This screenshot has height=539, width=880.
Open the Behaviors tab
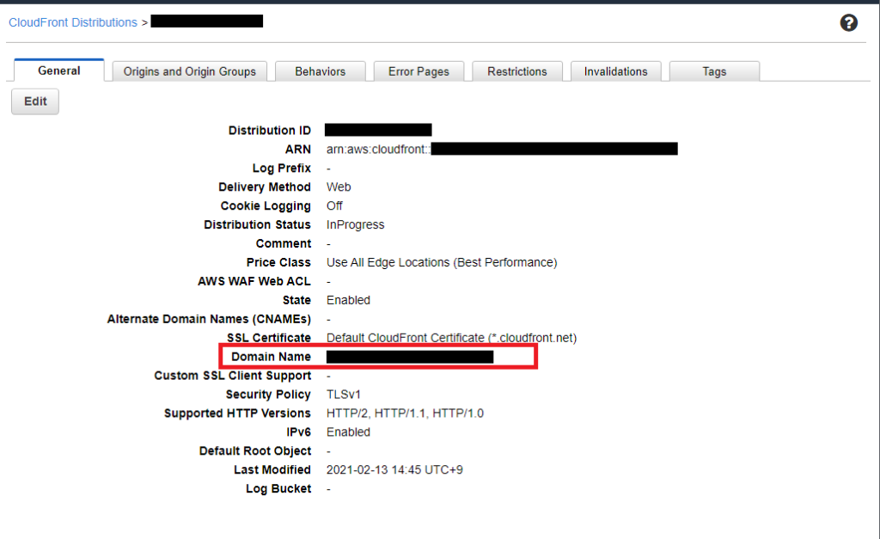[321, 71]
